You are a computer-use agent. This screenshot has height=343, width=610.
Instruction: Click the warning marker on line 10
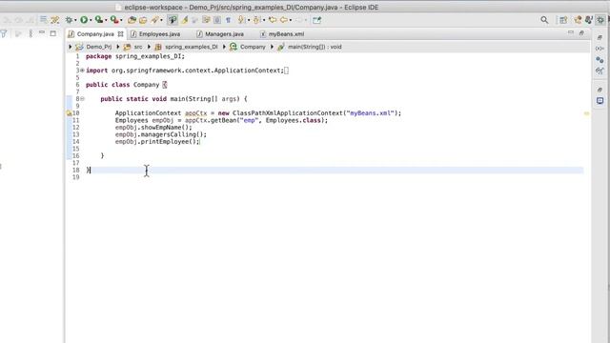(69, 113)
